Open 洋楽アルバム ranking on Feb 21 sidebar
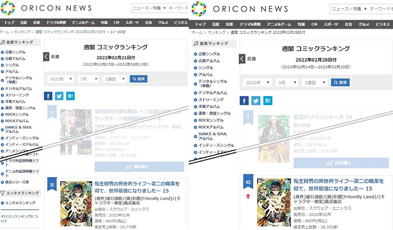 coord(15,102)
